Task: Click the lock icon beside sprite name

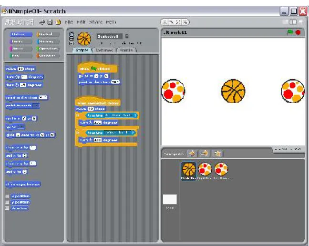Action: 127,36
